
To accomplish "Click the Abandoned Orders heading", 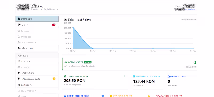I will coord(171,96).
